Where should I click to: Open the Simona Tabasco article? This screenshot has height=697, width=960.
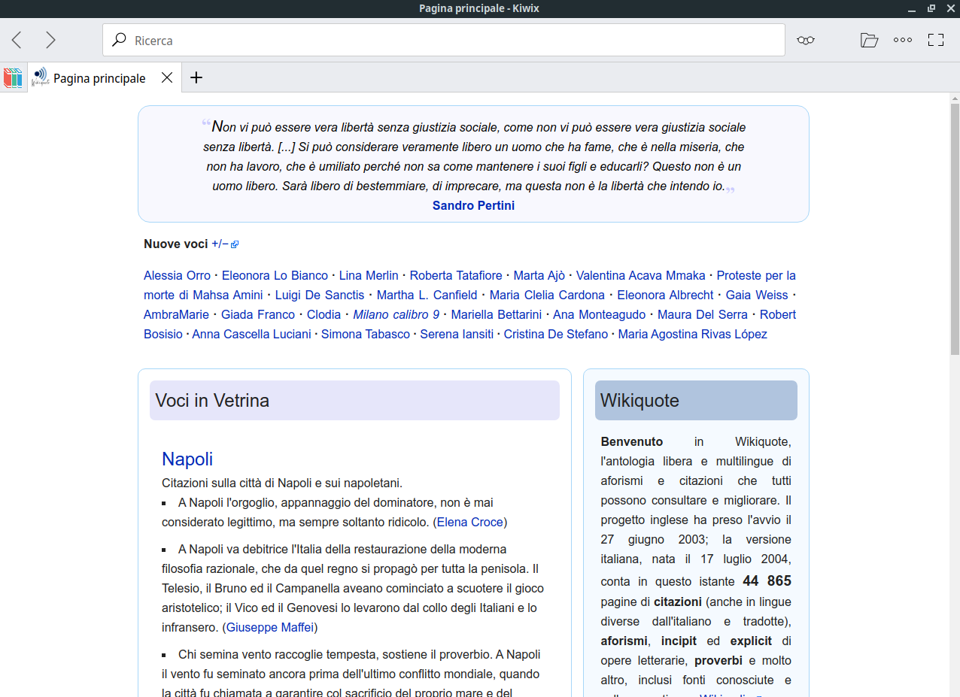[366, 334]
